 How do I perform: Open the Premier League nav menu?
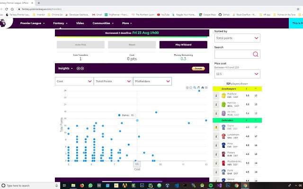33,23
